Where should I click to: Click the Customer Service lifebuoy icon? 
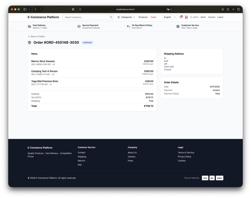click(x=178, y=26)
